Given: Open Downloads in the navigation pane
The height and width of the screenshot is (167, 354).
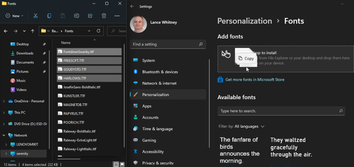Looking at the screenshot, I should point(25,53).
